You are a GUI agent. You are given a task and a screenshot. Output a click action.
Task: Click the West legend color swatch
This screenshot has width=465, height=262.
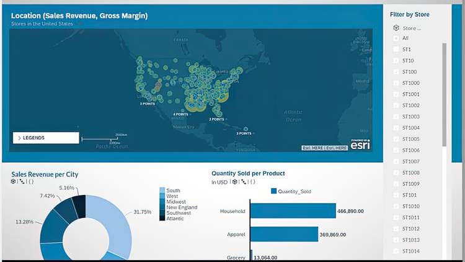click(162, 196)
